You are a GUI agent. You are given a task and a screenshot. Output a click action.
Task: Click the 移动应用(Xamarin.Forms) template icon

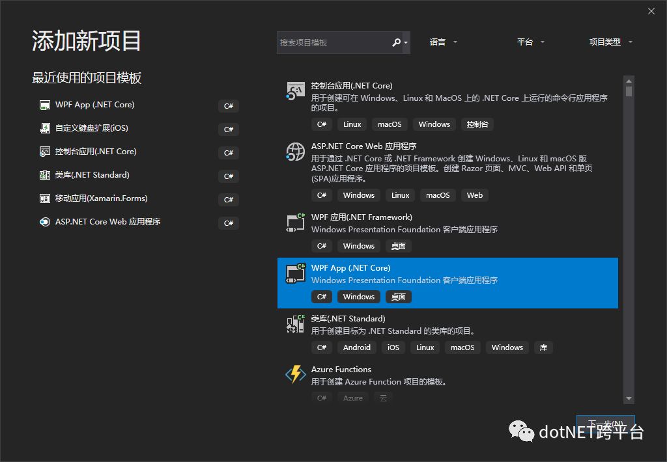coord(45,198)
